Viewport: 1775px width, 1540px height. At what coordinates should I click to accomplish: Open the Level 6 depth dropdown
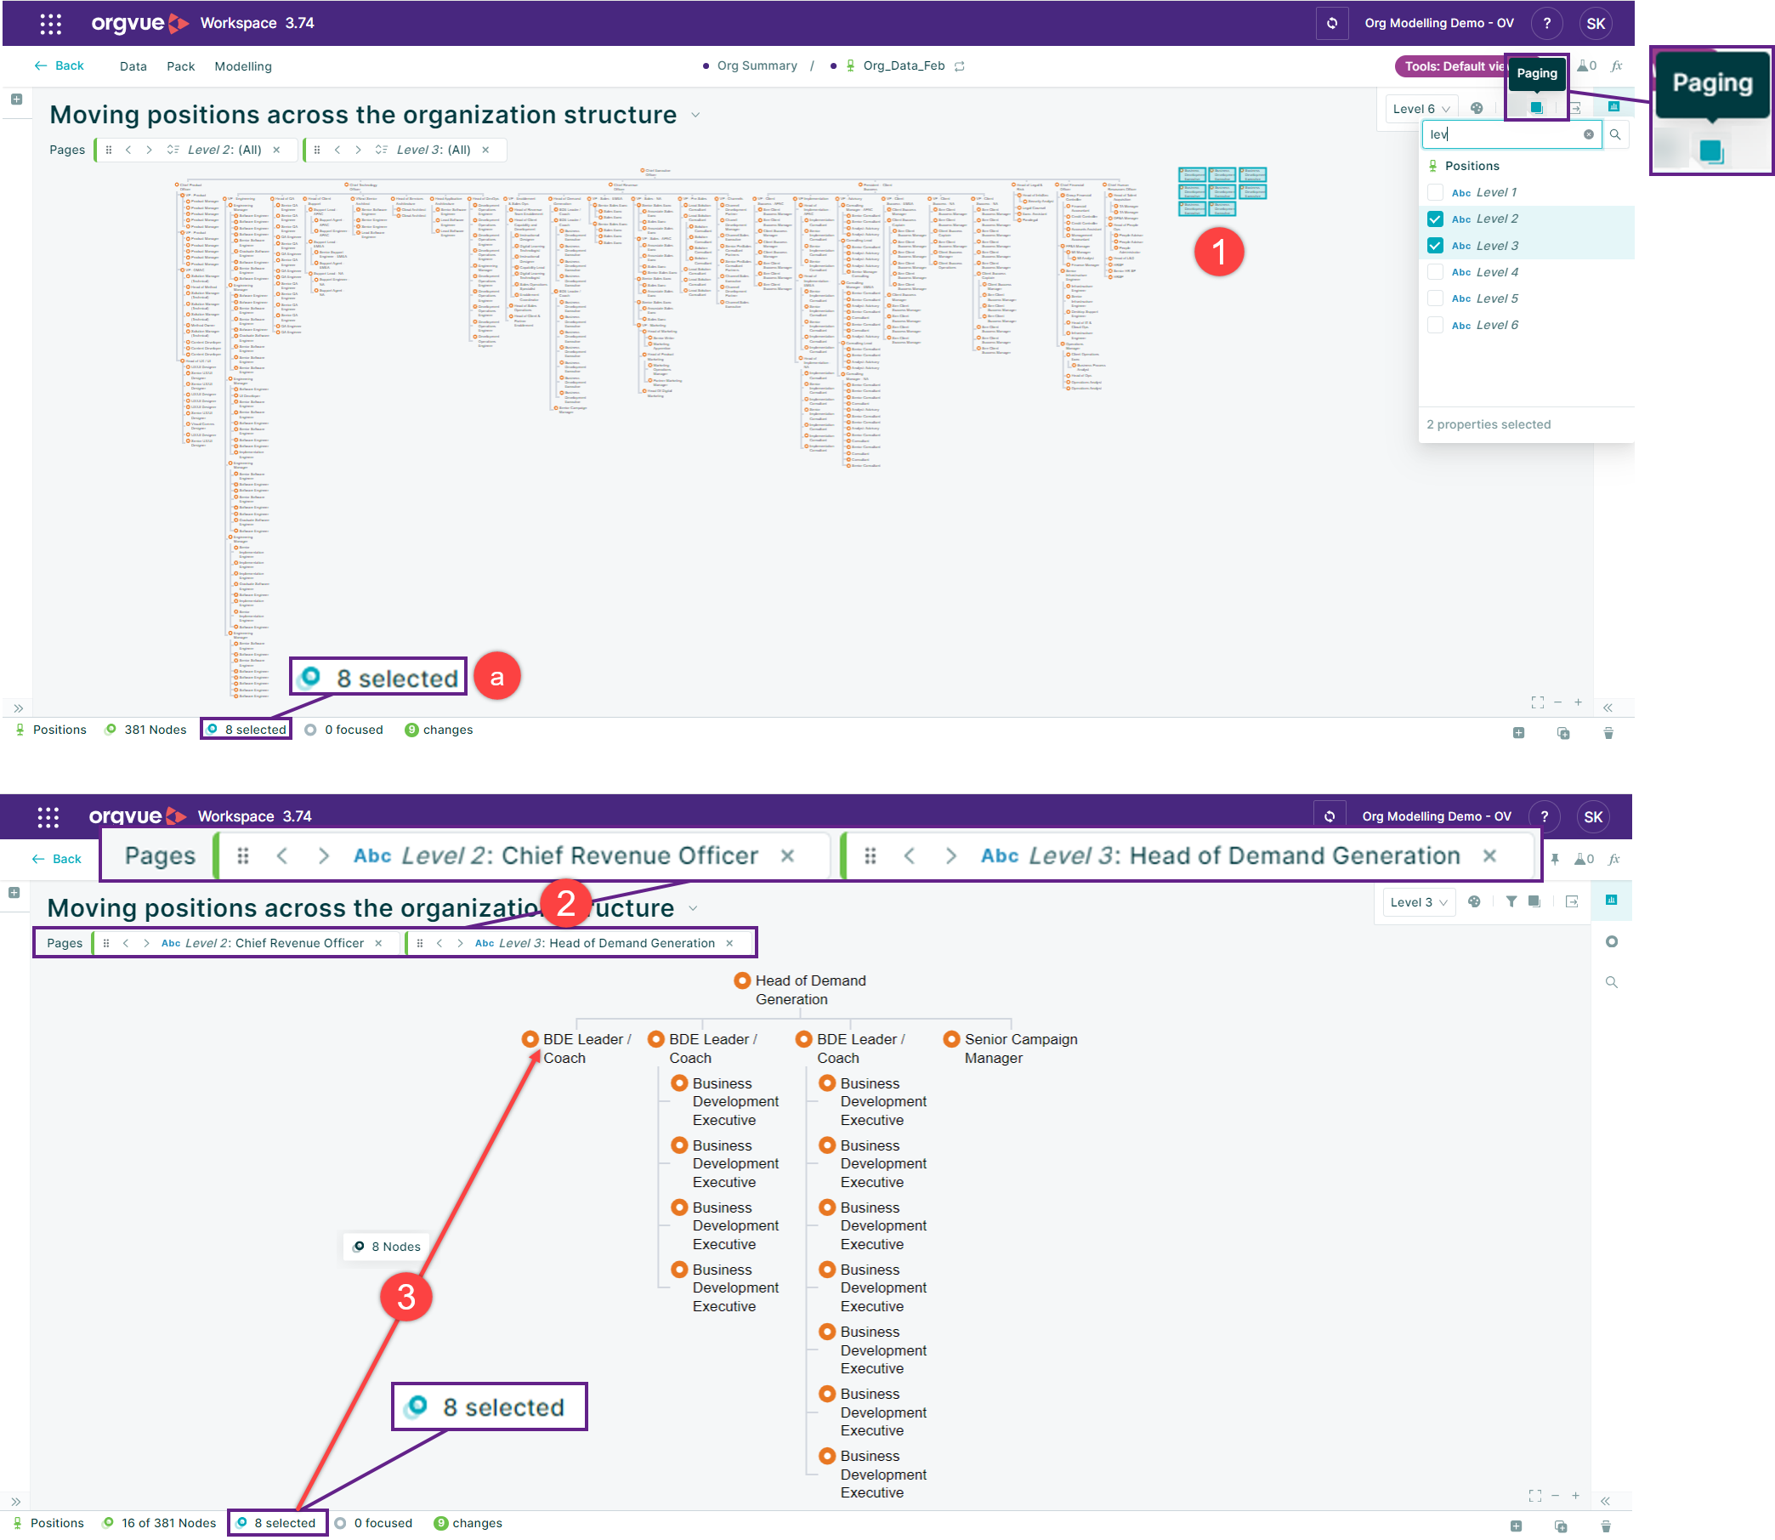click(x=1421, y=109)
